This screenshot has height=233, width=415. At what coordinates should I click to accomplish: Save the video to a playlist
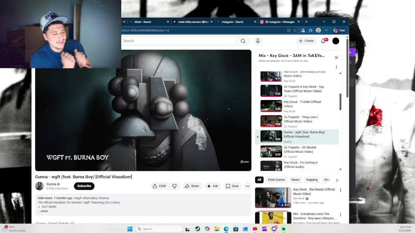[232, 186]
